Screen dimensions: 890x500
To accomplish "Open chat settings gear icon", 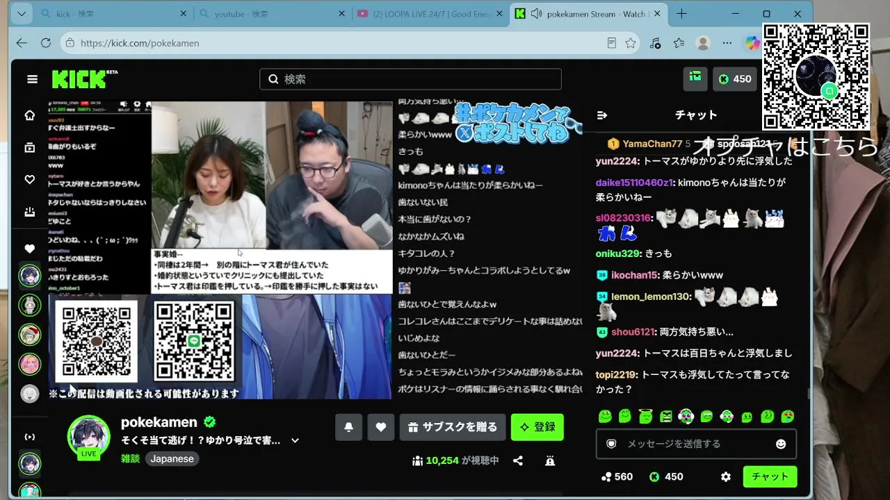I will pos(726,476).
